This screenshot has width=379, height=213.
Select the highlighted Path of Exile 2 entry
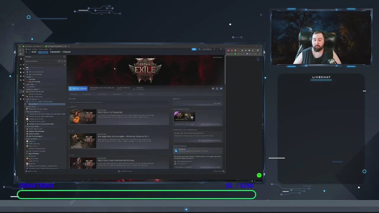click(45, 104)
